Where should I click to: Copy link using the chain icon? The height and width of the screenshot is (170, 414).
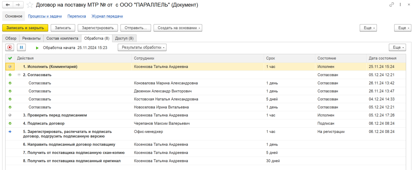(392, 5)
